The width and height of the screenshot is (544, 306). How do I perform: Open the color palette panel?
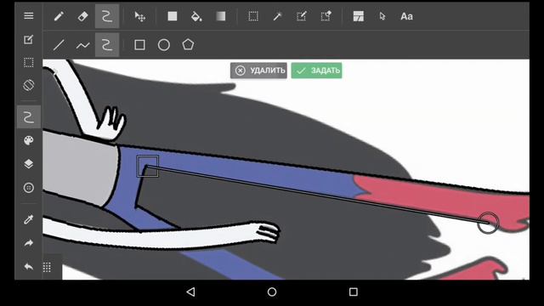28,140
